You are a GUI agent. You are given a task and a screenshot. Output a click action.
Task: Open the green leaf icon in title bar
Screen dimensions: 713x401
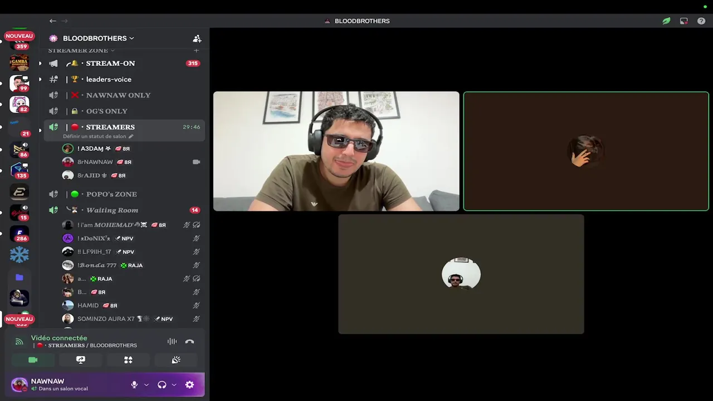coord(666,21)
